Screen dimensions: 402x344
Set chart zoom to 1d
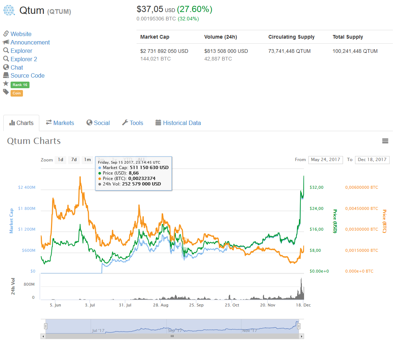(60, 160)
